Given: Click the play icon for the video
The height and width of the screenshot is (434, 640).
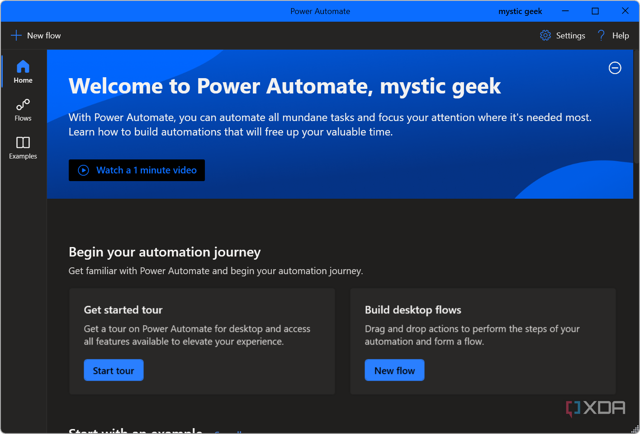Looking at the screenshot, I should [84, 170].
